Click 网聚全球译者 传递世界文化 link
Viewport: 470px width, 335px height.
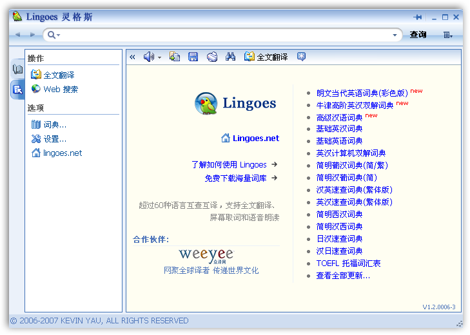pos(211,271)
